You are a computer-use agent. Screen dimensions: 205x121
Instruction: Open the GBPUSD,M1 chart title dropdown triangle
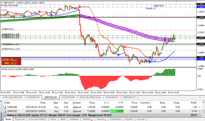pyautogui.click(x=2, y=3)
